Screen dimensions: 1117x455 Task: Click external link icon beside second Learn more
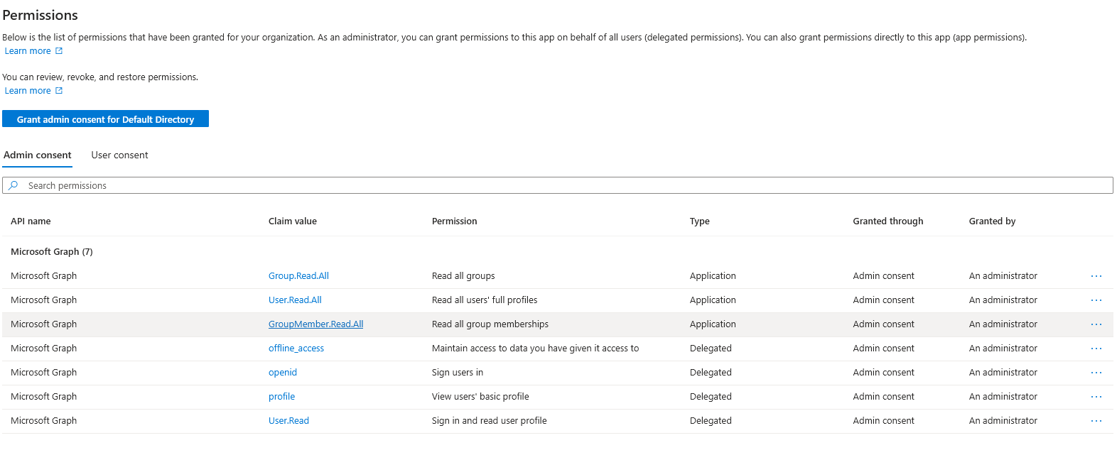59,91
